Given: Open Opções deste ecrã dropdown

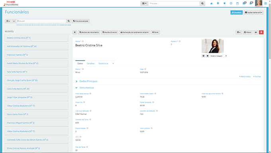Looking at the screenshot, I should pos(253,12).
